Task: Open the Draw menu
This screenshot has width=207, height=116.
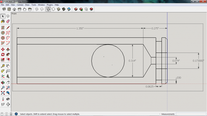Action: (27, 5)
